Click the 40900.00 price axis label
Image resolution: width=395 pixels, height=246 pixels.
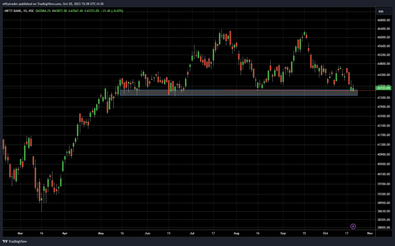click(383, 154)
